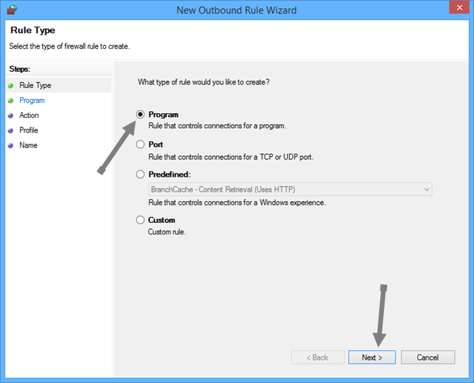Go to the Profile step
Viewport: 474px width, 383px height.
click(x=28, y=130)
